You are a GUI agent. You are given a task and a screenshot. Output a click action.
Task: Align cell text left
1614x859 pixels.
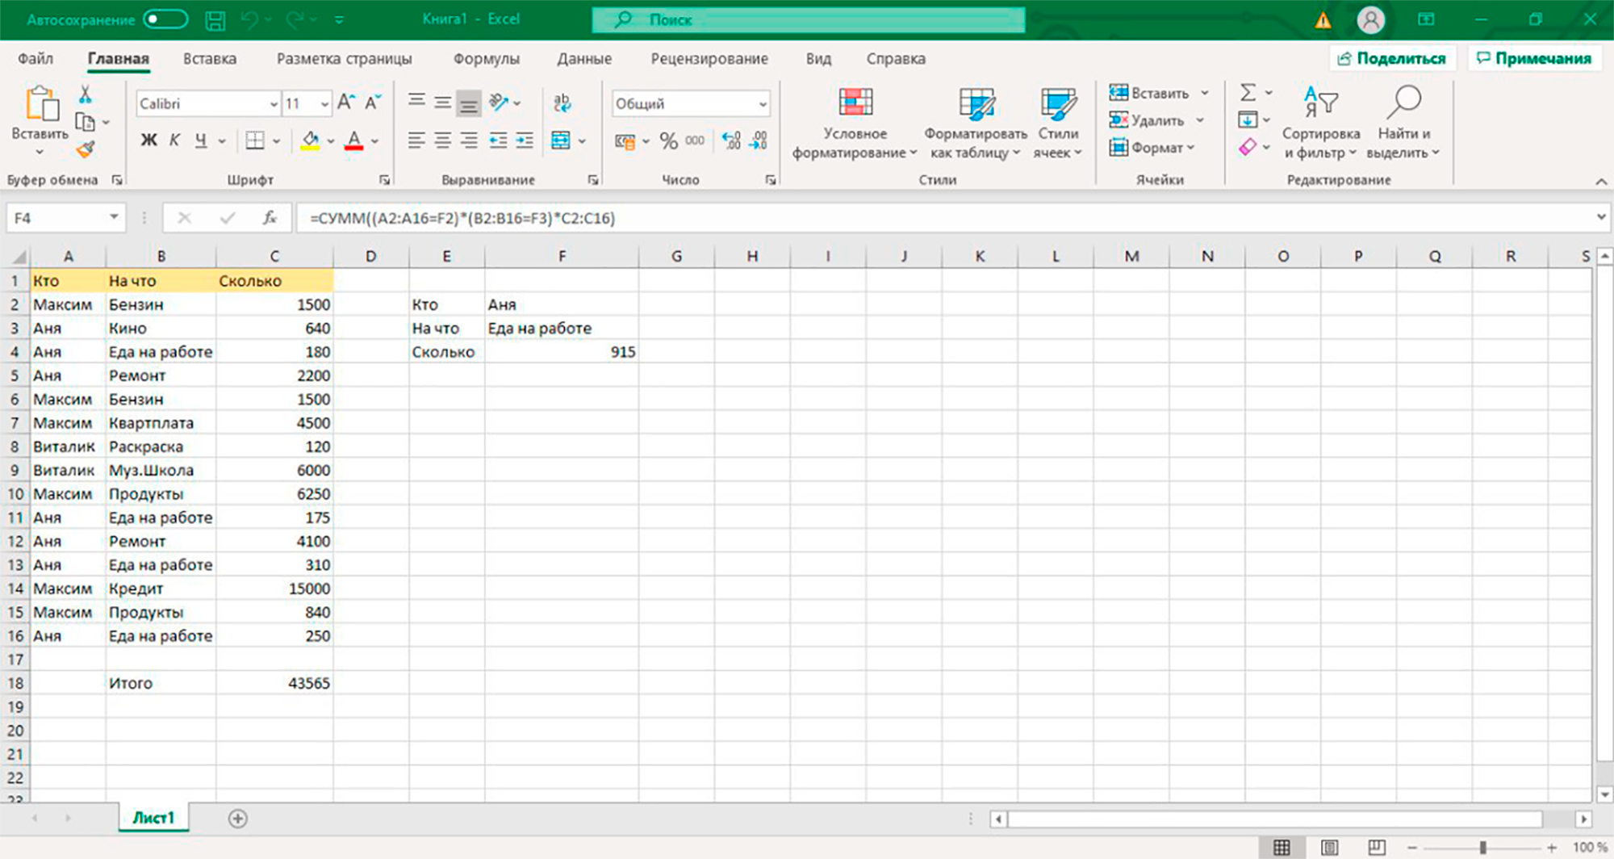[416, 140]
